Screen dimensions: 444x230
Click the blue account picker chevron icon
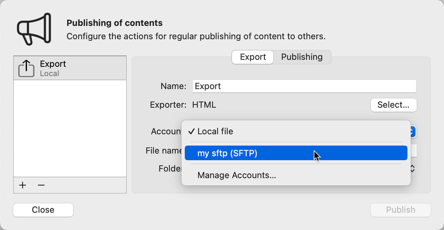(412, 132)
